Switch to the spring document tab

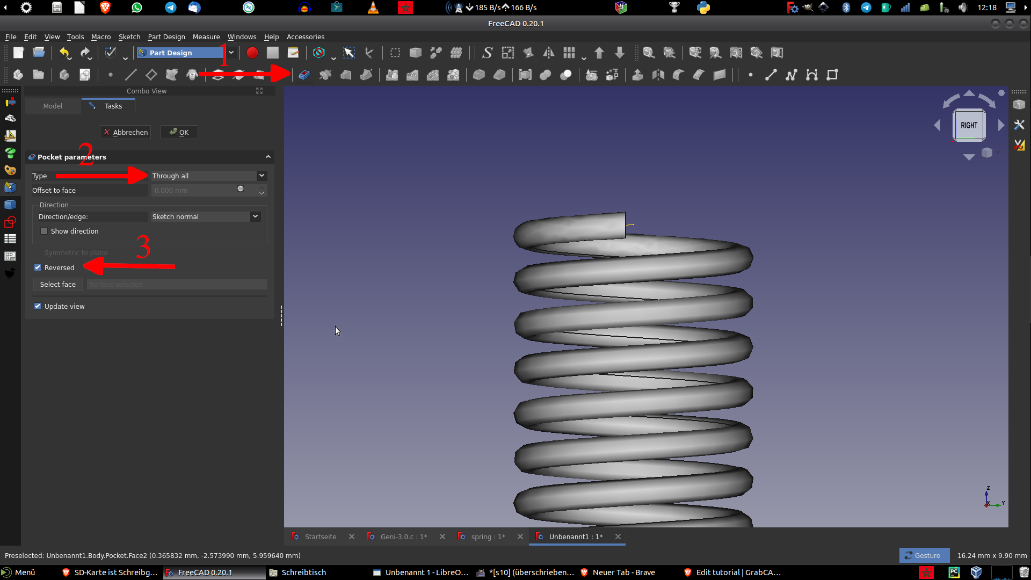click(x=488, y=536)
